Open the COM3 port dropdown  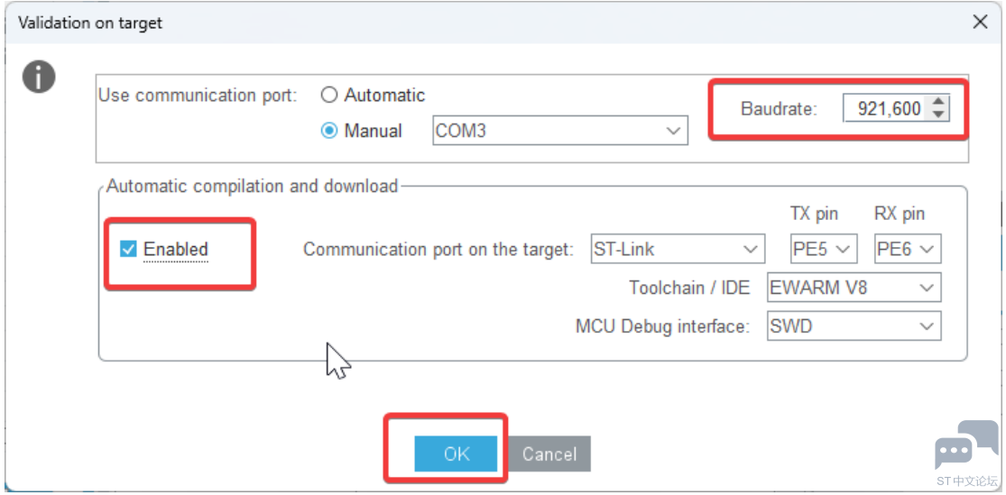[559, 131]
